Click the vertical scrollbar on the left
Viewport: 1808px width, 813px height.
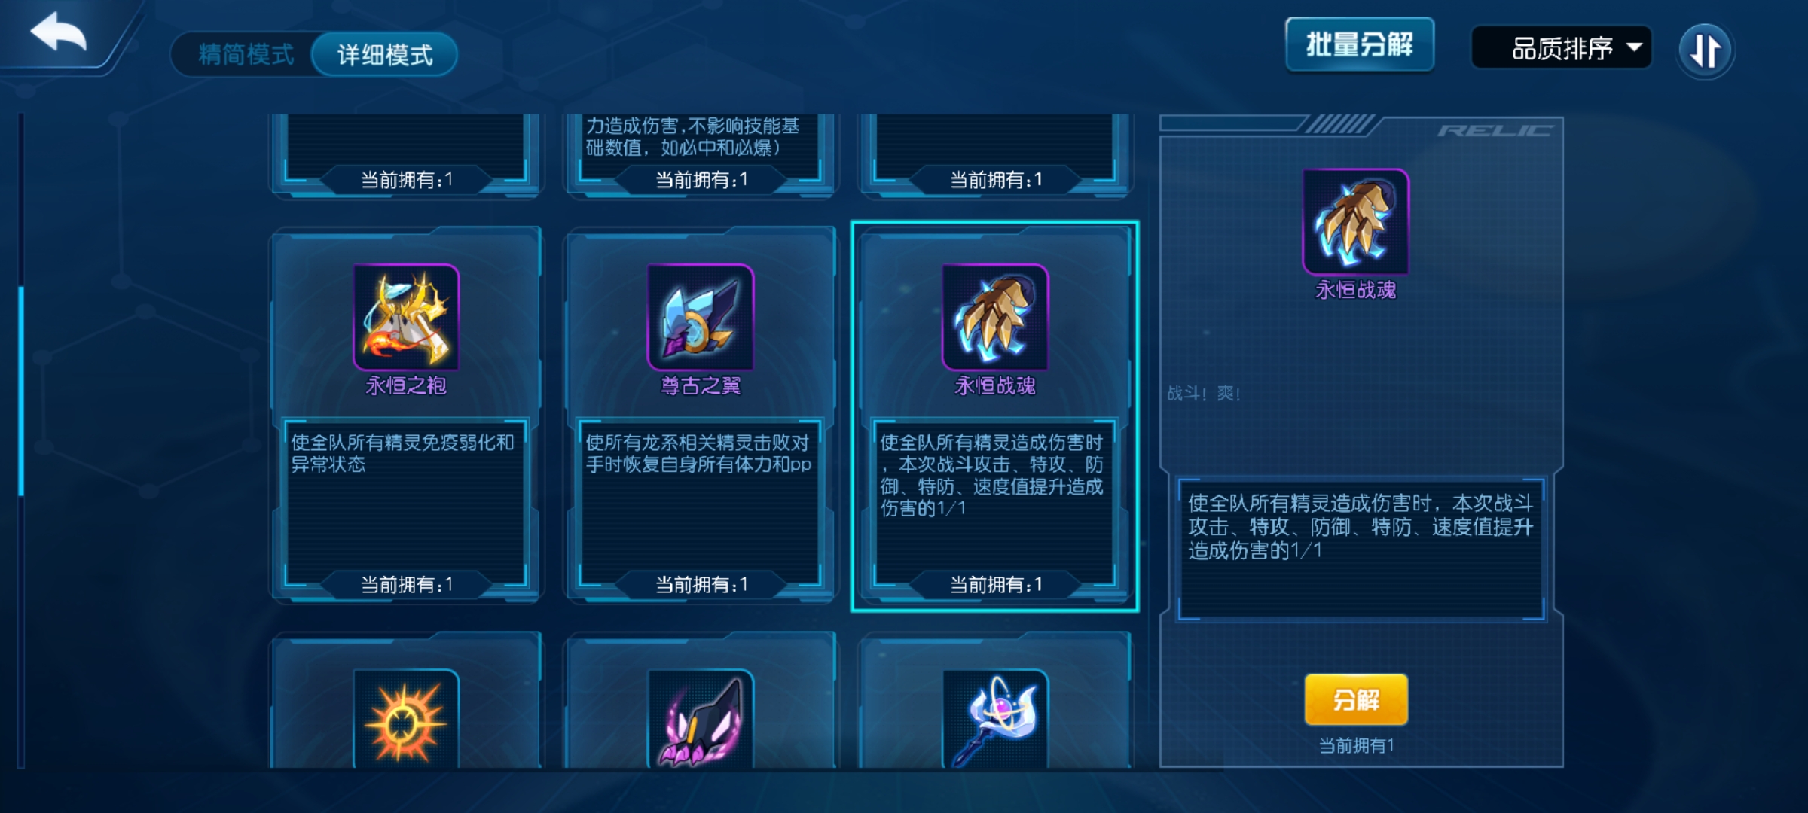point(21,391)
